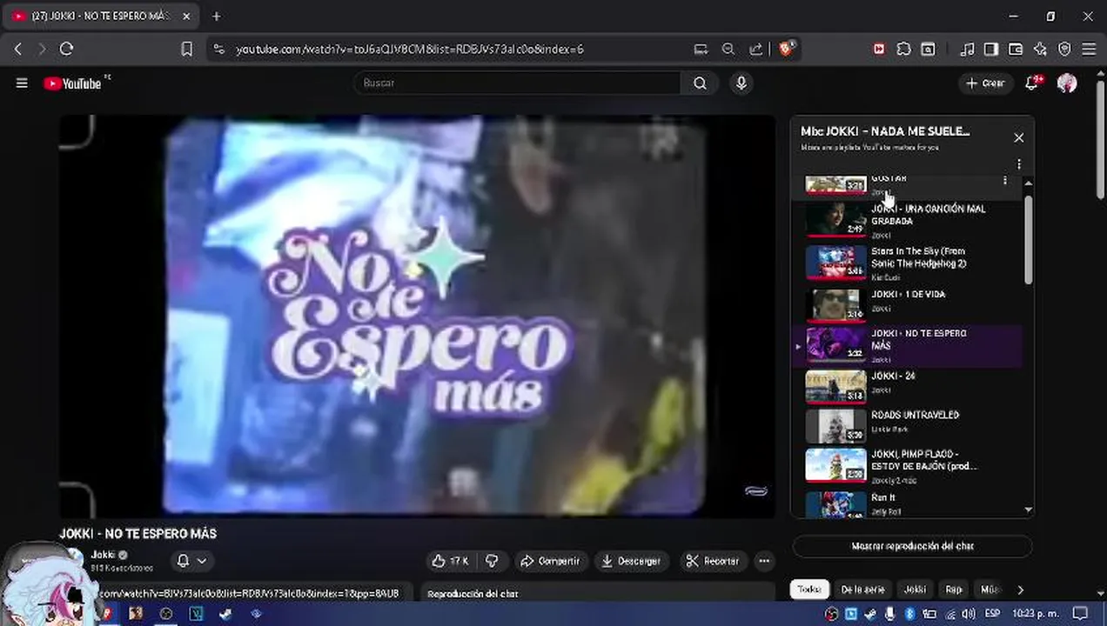Open the Jokki channel name link
This screenshot has width=1107, height=626.
click(103, 555)
